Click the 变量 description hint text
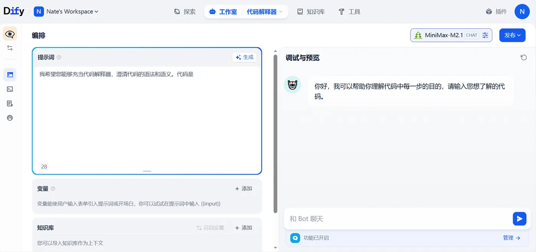Image resolution: width=536 pixels, height=252 pixels. [x=129, y=204]
